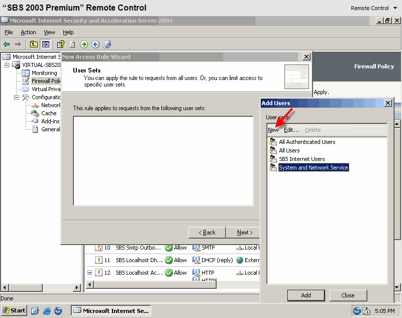Click the green Allow icon on rule 12
The width and height of the screenshot is (402, 318).
[169, 273]
